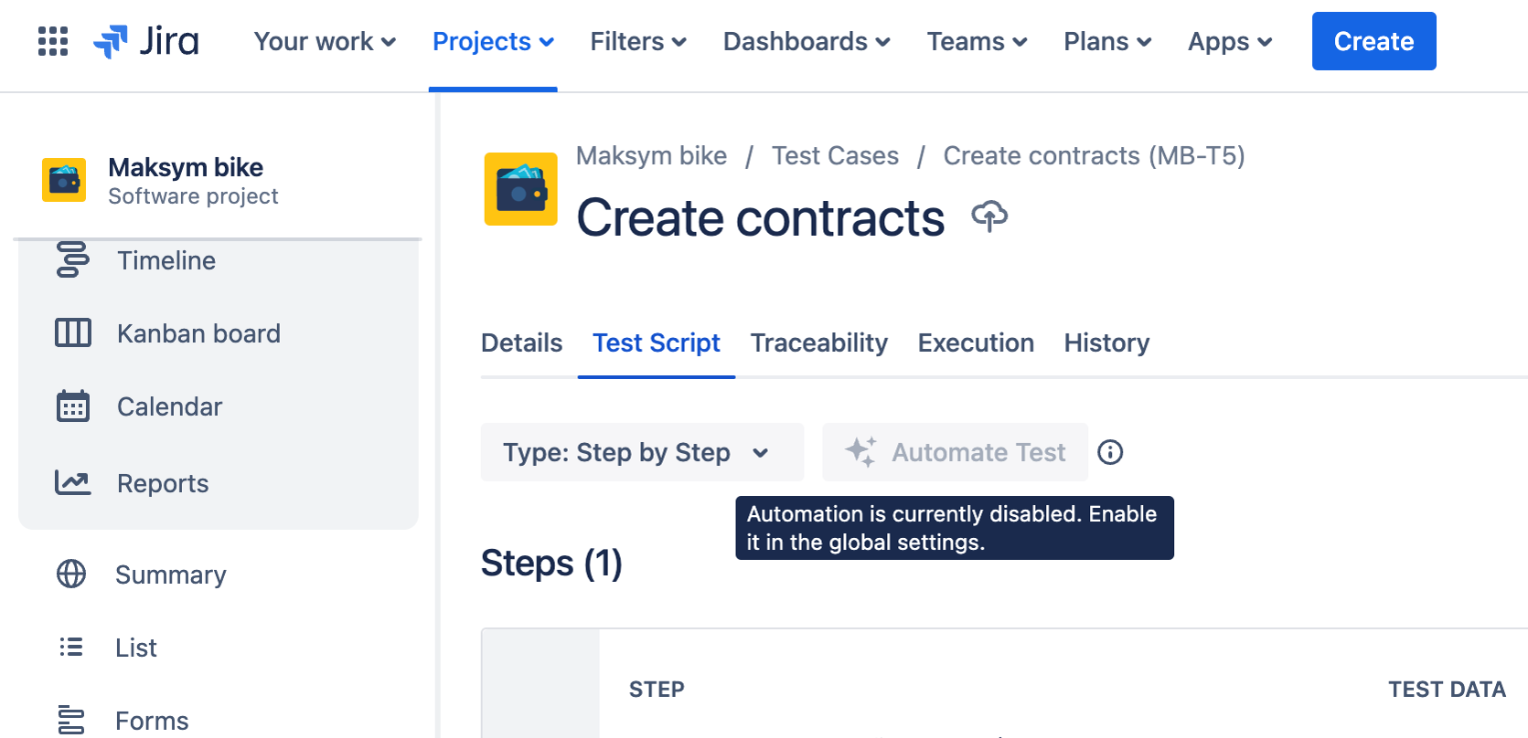
Task: Open Reports via its chart icon
Action: coord(73,483)
